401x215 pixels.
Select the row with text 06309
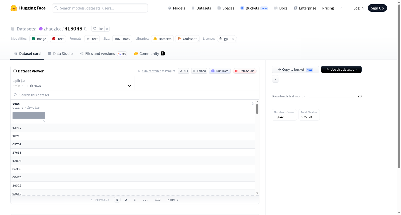(133, 169)
